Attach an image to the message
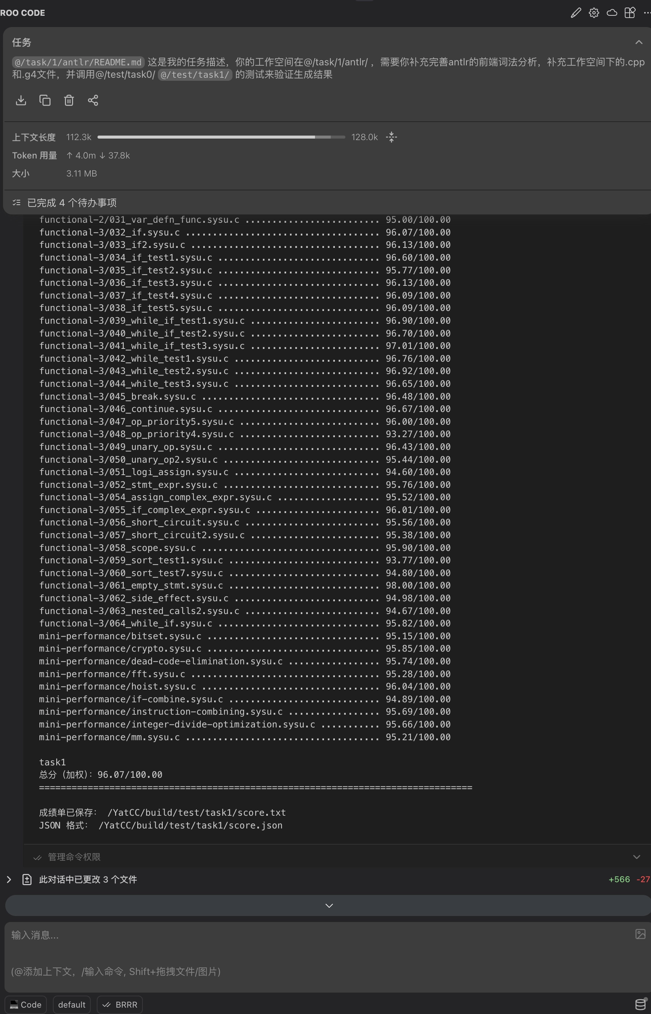This screenshot has width=651, height=1014. [640, 934]
